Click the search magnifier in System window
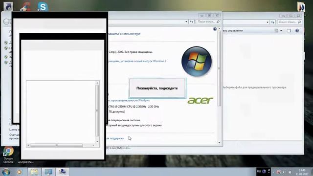The width and height of the screenshot is (313, 176). [x=218, y=22]
